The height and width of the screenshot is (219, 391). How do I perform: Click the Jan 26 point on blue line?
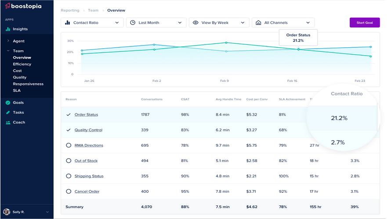point(82,50)
